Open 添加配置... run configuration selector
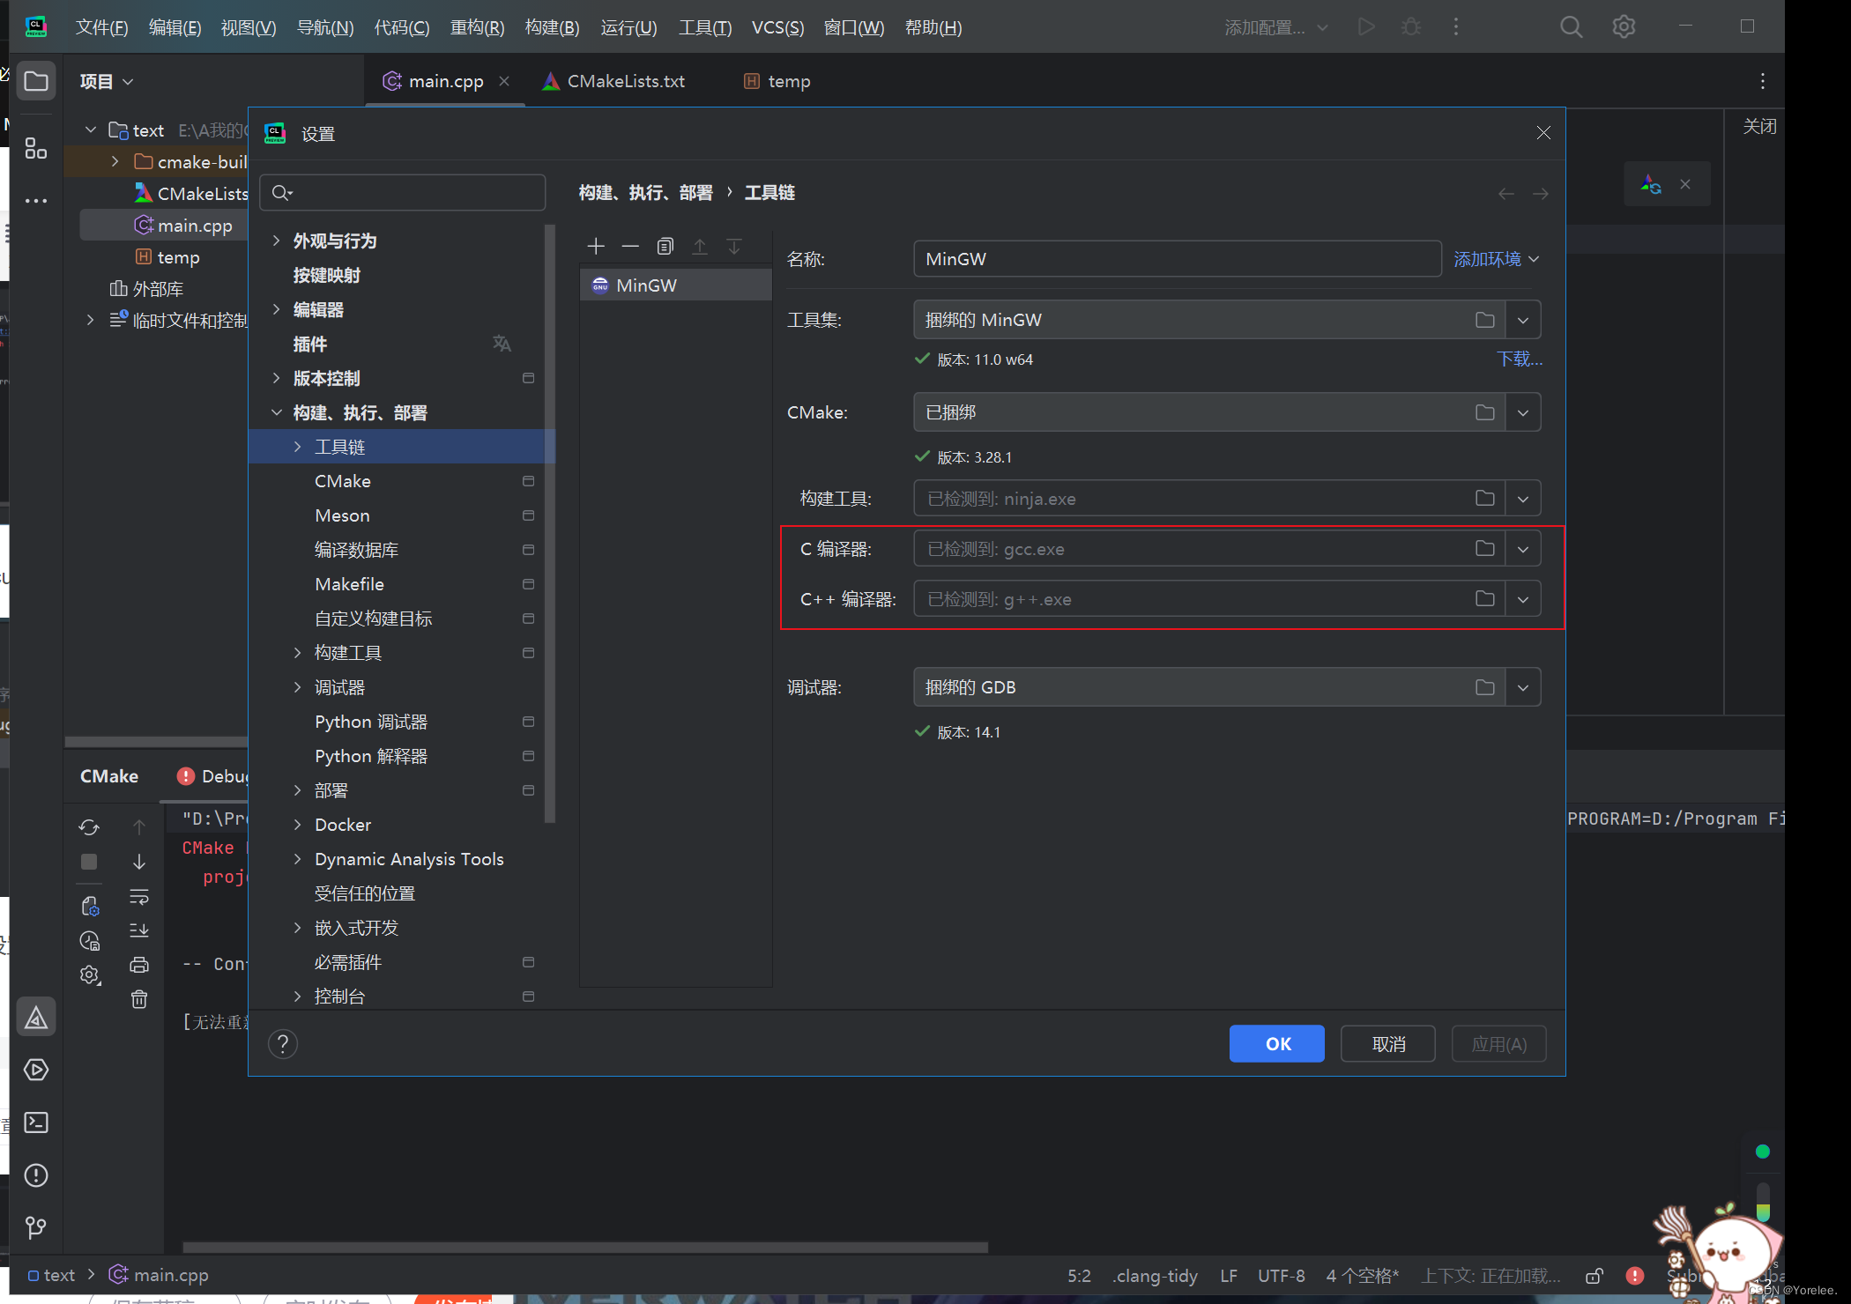 click(1275, 27)
